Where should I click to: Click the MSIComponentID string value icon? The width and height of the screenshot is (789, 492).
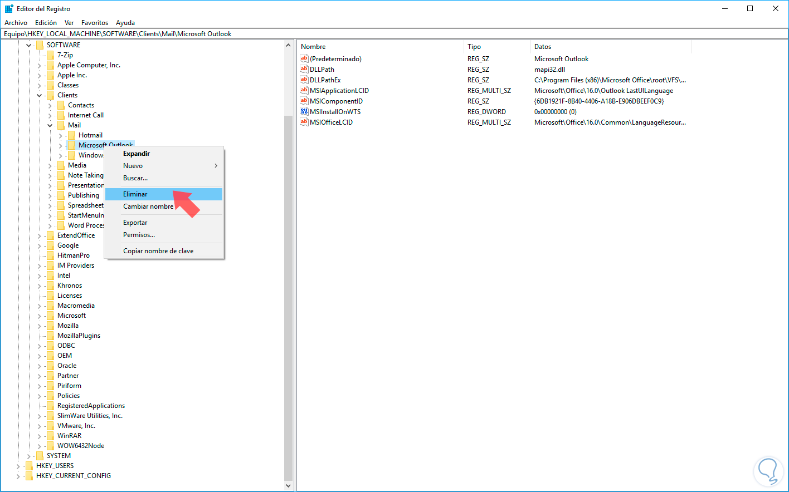304,101
